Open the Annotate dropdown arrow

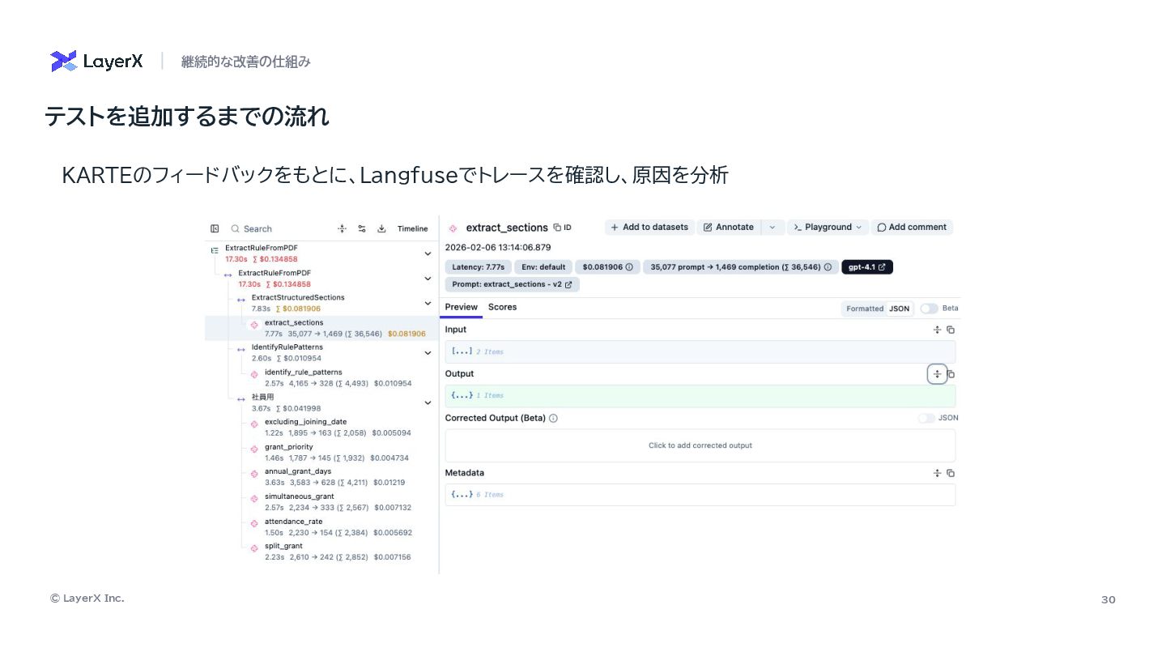(x=772, y=228)
